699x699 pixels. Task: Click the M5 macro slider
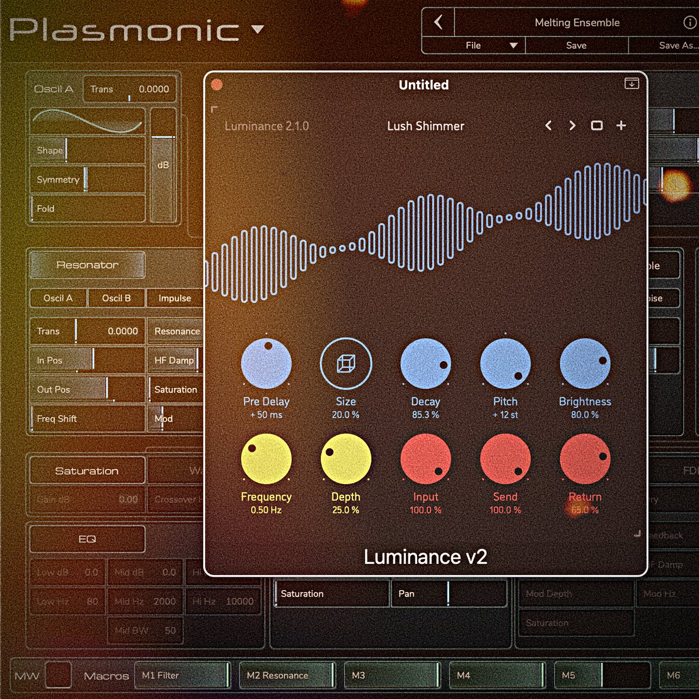point(602,675)
